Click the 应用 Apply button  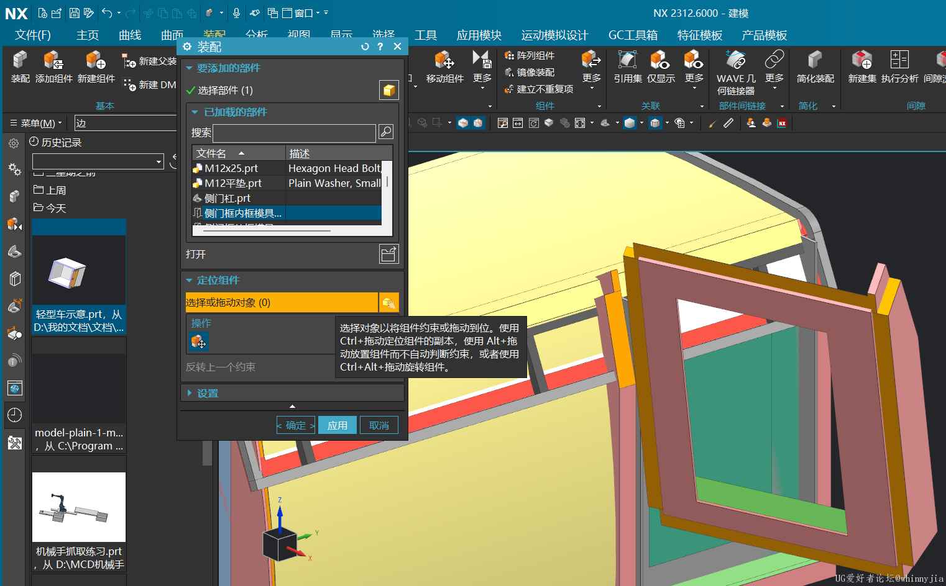[x=338, y=425]
